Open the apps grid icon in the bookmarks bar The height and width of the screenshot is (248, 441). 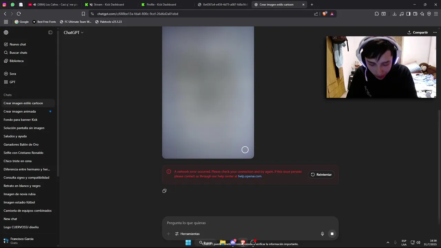tap(6, 22)
